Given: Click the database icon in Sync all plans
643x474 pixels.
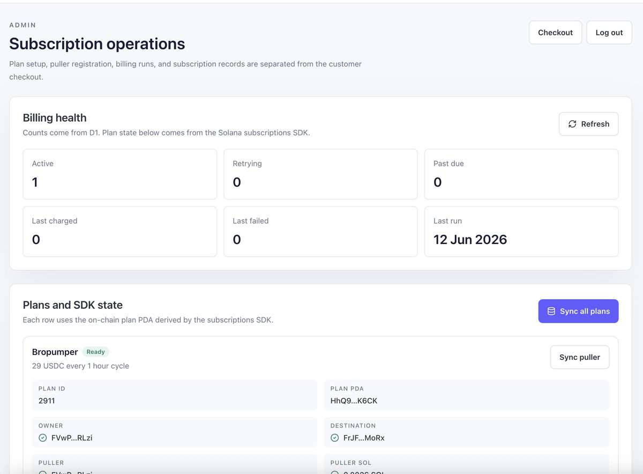Looking at the screenshot, I should click(x=551, y=311).
